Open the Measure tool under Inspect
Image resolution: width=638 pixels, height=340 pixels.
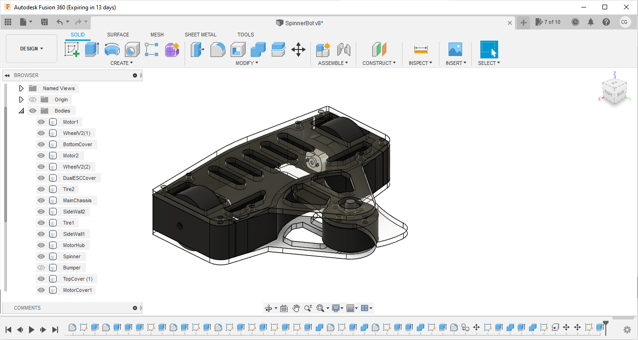coord(420,49)
